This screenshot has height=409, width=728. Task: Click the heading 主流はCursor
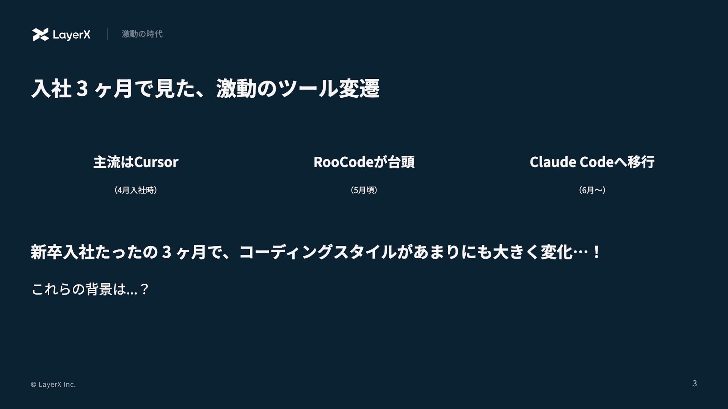136,162
